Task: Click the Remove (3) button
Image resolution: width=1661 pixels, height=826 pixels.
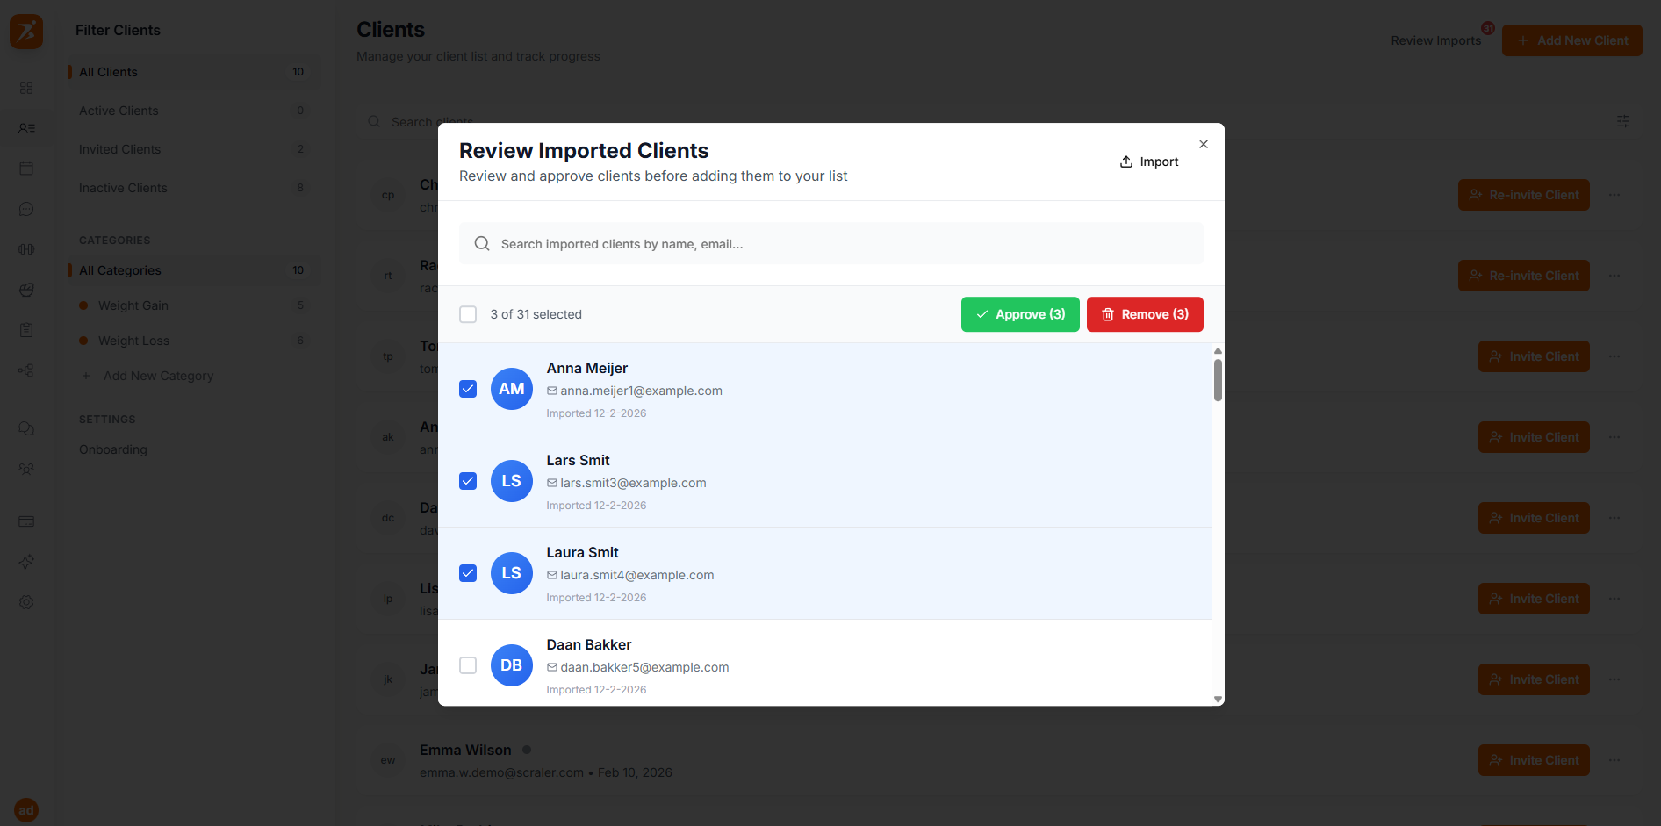Action: point(1145,313)
